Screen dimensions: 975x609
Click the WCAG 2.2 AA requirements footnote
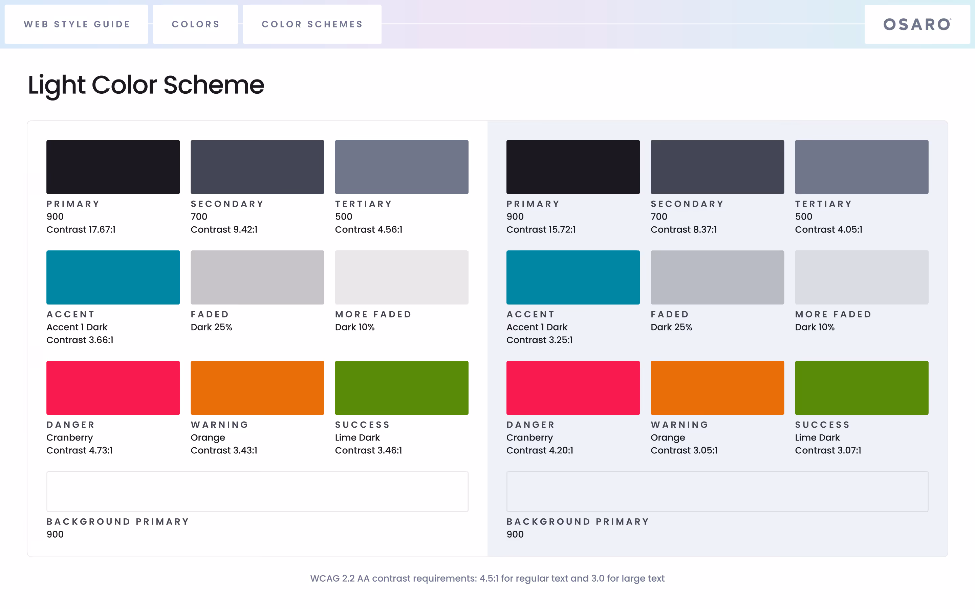point(487,579)
